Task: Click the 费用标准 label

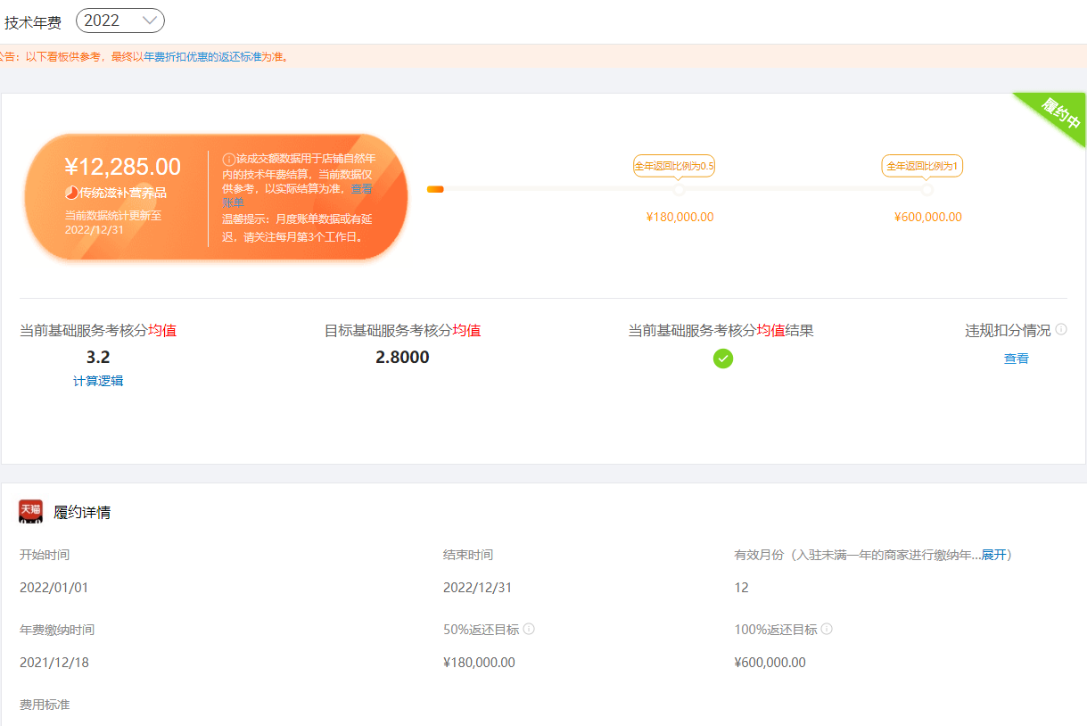Action: pos(45,705)
